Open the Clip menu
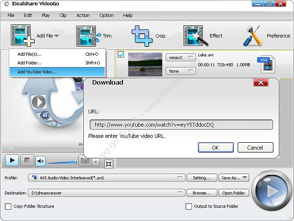Screen dimensions: 294x221 point(63,15)
